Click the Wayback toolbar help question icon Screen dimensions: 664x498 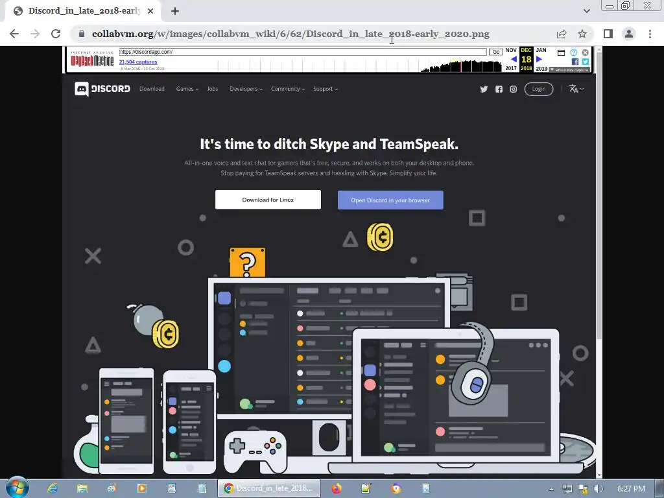[573, 53]
